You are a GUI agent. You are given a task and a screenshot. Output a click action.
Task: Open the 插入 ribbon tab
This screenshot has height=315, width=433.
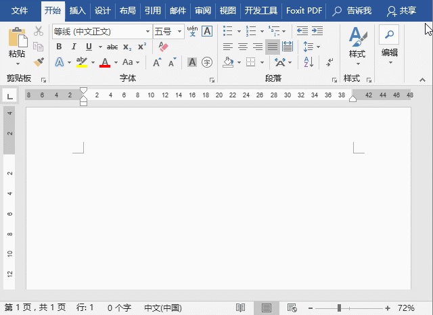[78, 11]
